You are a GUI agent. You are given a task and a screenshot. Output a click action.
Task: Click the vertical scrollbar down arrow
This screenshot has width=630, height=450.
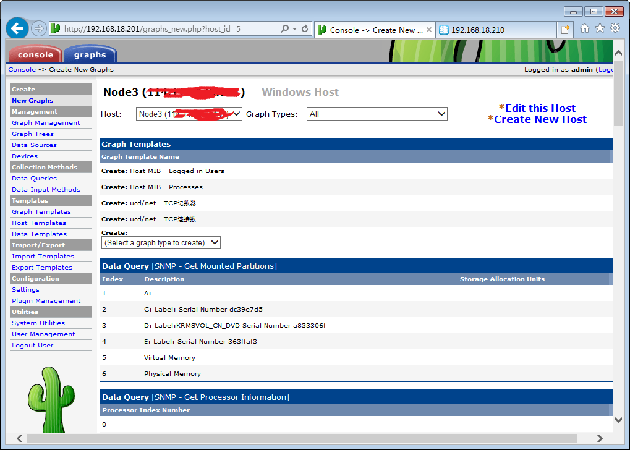[618, 420]
